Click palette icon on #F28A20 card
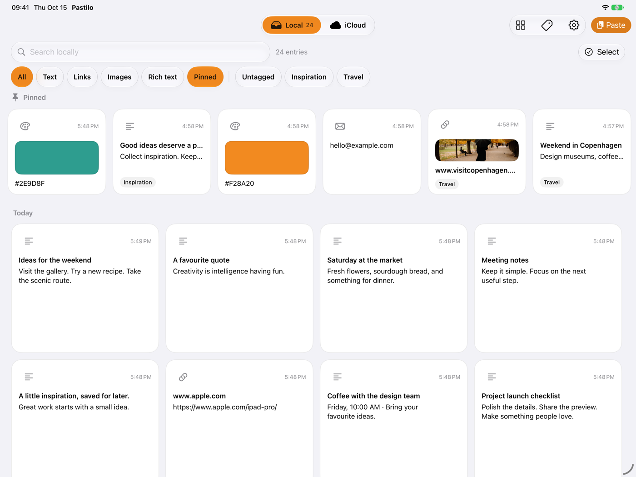This screenshot has height=477, width=636. click(x=235, y=126)
